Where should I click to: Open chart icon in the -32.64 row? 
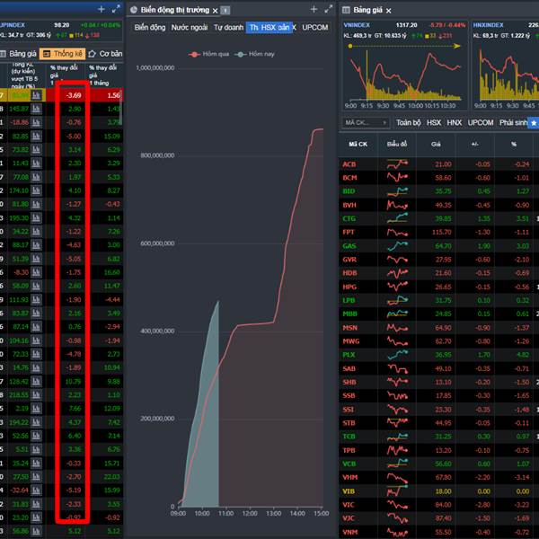click(37, 490)
